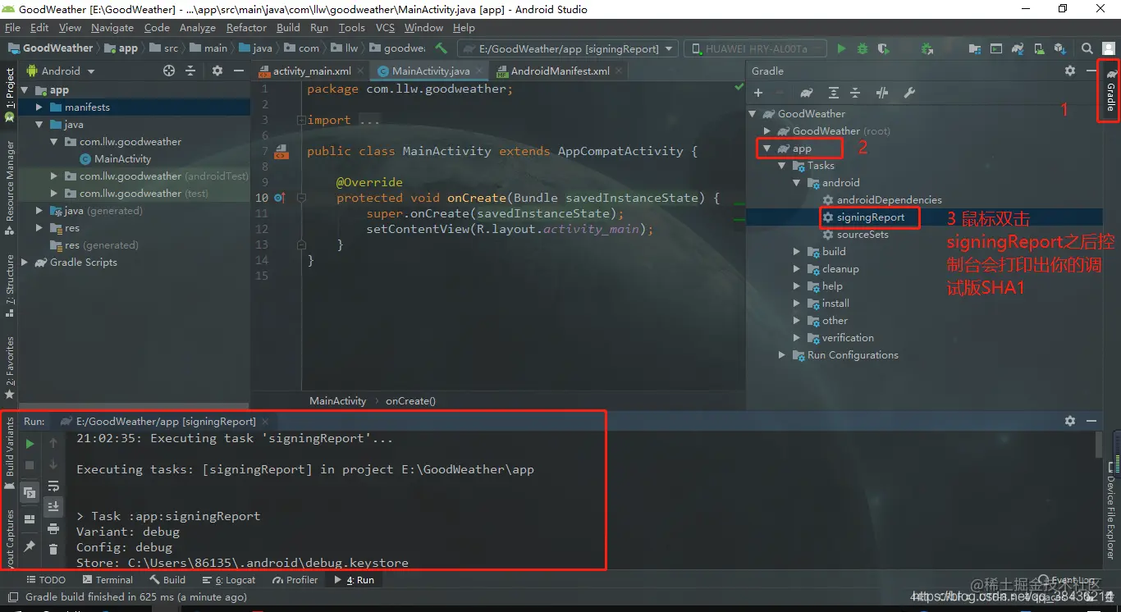Toggle the Gradle side panel button
Viewport: 1121px width, 612px height.
[x=1110, y=90]
